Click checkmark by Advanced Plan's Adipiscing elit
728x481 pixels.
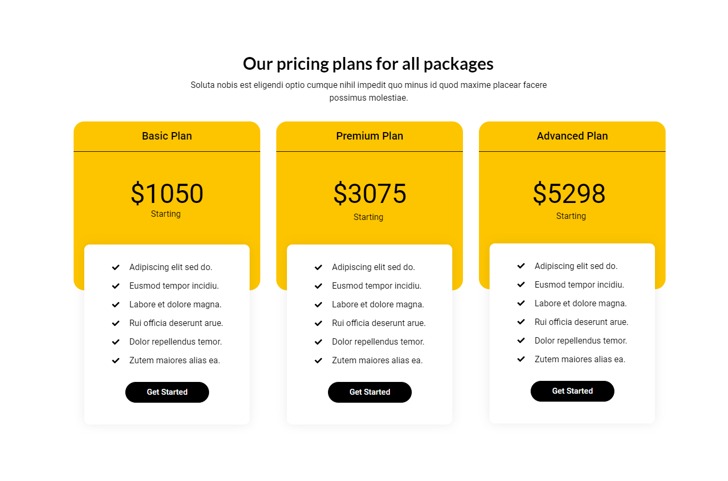pos(521,266)
